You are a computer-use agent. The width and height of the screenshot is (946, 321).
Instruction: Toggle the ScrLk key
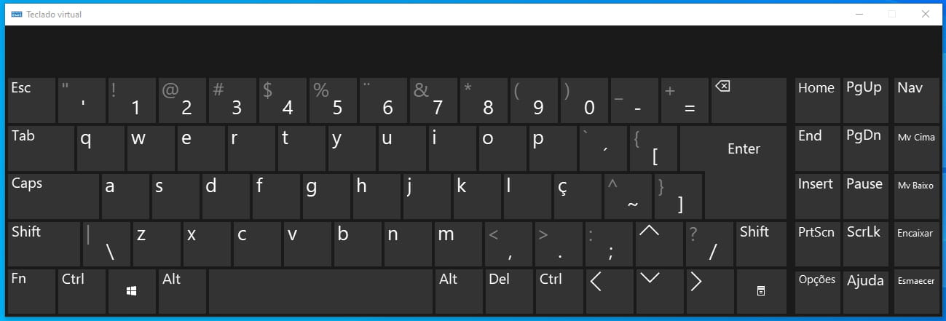tap(865, 244)
